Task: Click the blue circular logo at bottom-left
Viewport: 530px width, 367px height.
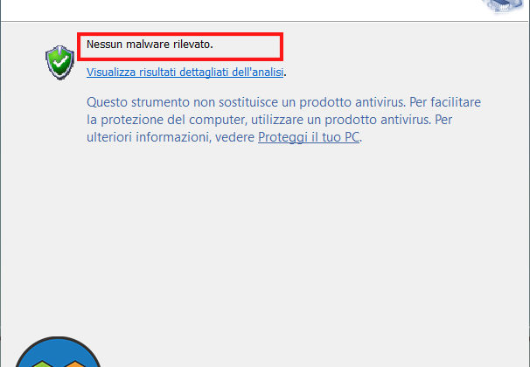Action: [58, 351]
